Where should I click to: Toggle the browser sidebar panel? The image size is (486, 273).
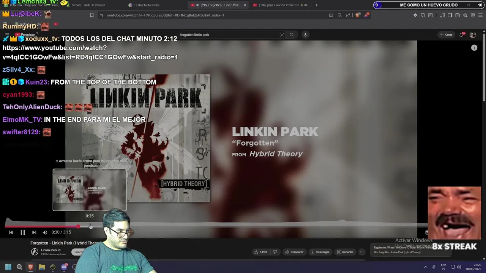click(x=450, y=15)
